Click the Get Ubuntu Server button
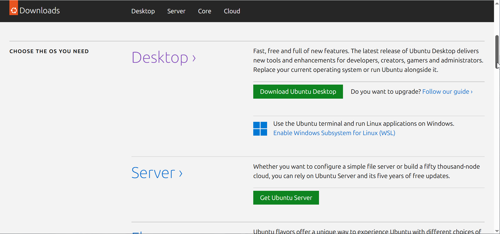The width and height of the screenshot is (500, 234). pyautogui.click(x=286, y=198)
